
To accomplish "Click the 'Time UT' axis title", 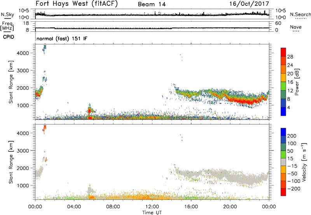I will click(x=152, y=213).
